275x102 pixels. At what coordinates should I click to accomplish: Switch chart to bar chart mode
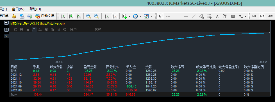point(63,16)
